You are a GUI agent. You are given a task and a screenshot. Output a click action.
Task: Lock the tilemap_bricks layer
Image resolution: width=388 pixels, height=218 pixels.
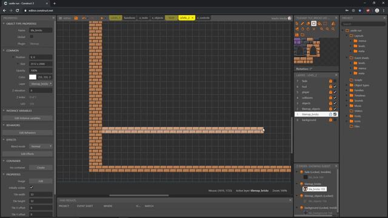330,114
